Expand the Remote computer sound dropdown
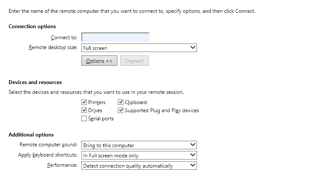This screenshot has height=180, width=319. (x=139, y=145)
